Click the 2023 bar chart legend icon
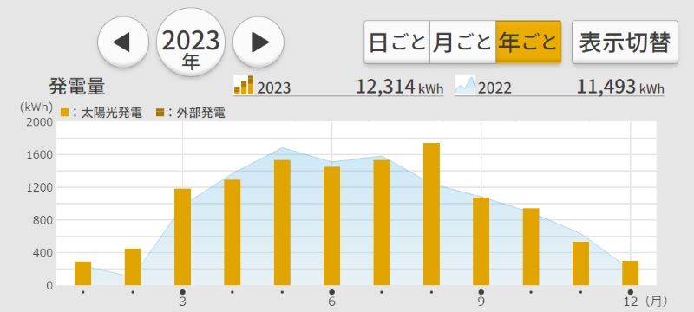The image size is (694, 312). [x=244, y=85]
